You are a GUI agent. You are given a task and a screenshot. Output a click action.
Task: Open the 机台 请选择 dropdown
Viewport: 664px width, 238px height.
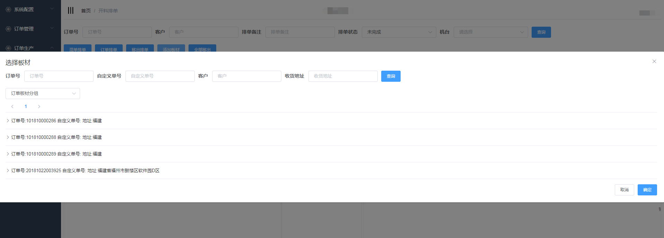(x=490, y=32)
